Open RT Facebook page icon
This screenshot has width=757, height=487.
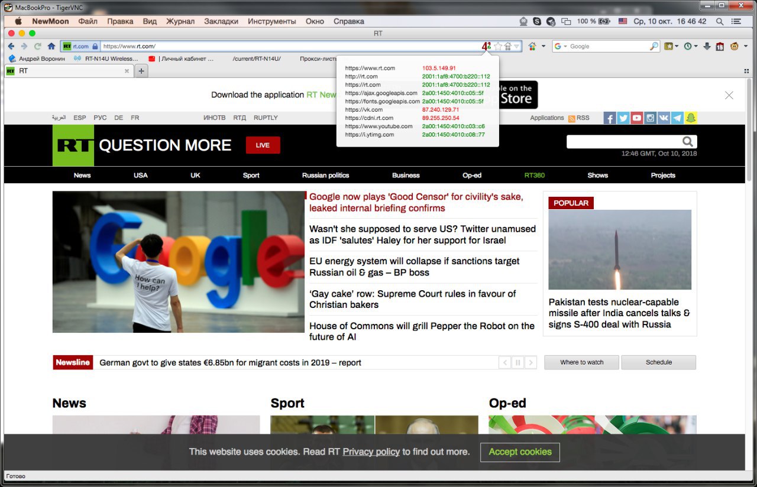[610, 118]
